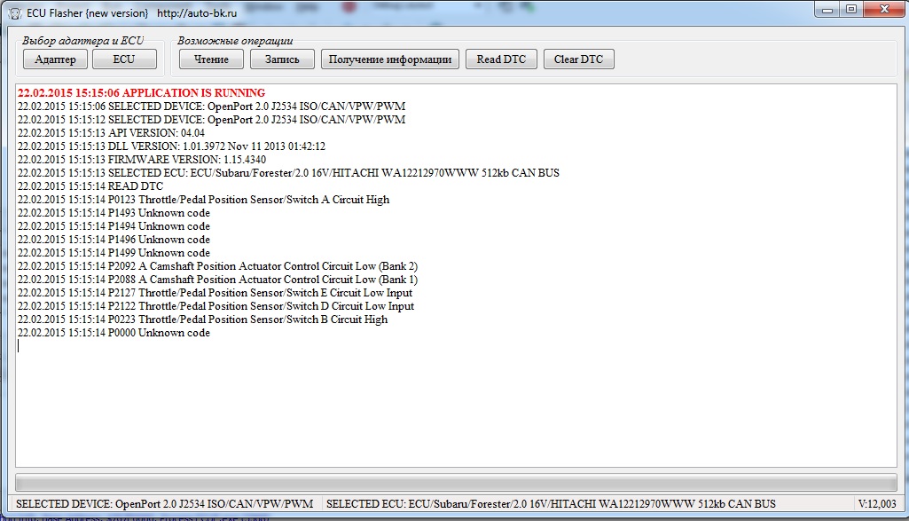Click the ECU Flasher app icon in title bar
This screenshot has width=909, height=521.
14,12
